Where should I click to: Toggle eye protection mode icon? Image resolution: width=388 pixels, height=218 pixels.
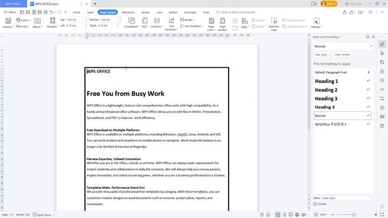(x=304, y=214)
